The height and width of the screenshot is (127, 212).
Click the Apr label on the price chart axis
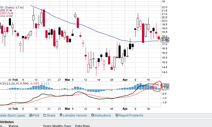click(125, 80)
